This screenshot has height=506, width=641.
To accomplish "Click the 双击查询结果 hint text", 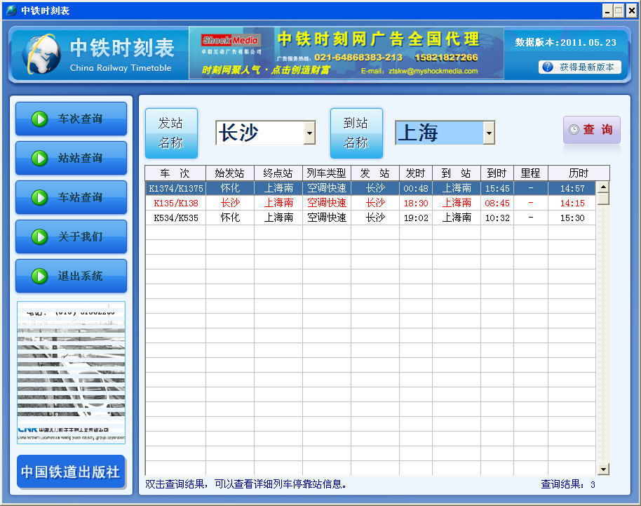I will pyautogui.click(x=246, y=484).
